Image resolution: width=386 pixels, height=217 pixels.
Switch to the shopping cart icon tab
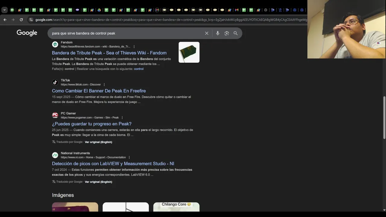(280, 10)
